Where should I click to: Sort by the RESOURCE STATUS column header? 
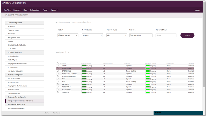pos(151,63)
